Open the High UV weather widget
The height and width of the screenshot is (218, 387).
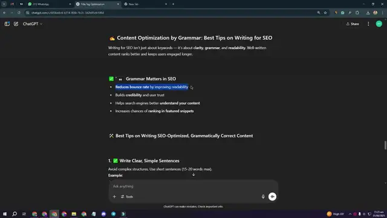tap(335, 214)
